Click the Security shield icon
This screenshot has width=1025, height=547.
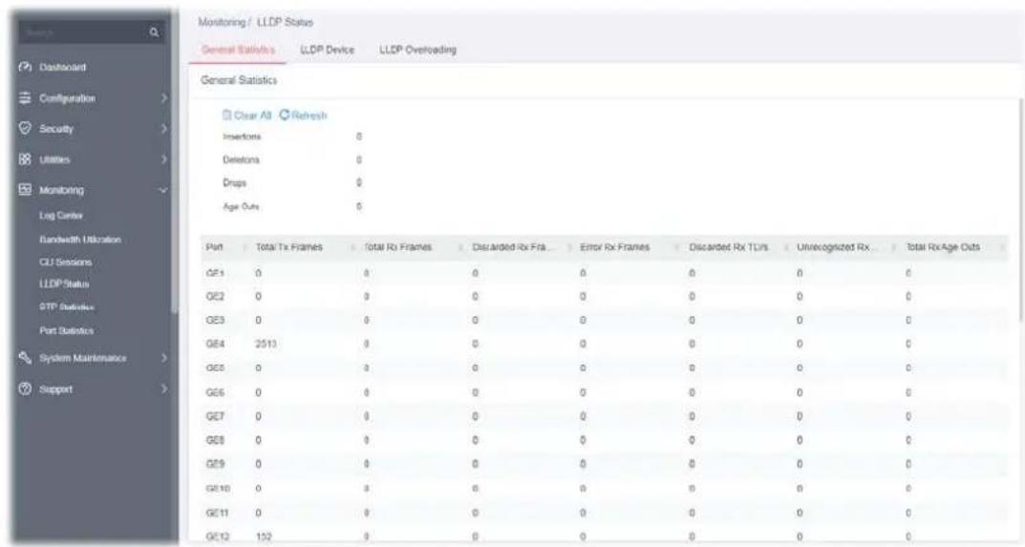pos(26,129)
